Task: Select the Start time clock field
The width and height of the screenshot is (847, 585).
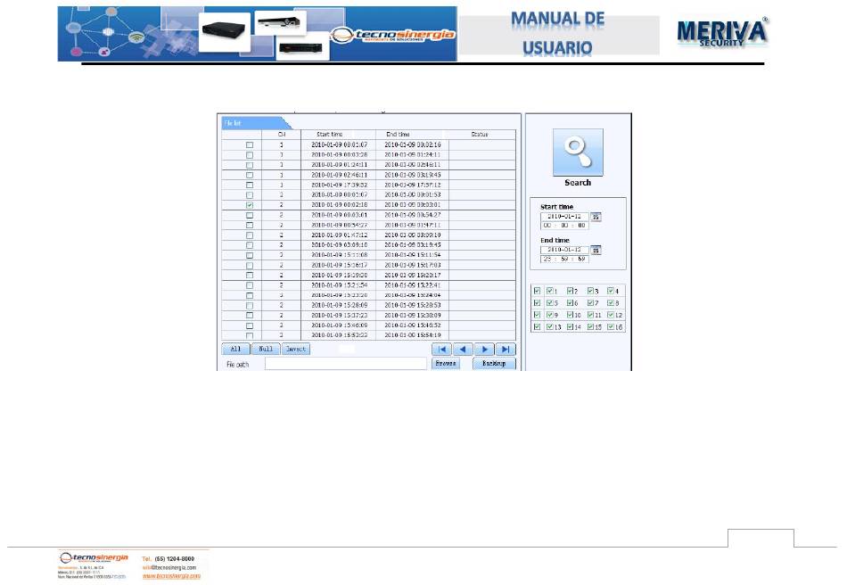Action: (563, 226)
